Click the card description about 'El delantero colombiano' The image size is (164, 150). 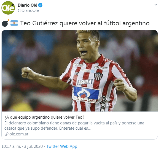[x=74, y=126]
